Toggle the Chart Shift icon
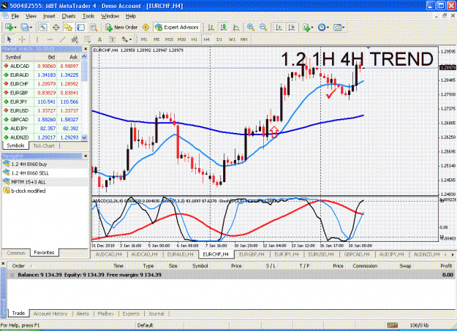This screenshot has height=331, width=457. pyautogui.click(x=291, y=27)
